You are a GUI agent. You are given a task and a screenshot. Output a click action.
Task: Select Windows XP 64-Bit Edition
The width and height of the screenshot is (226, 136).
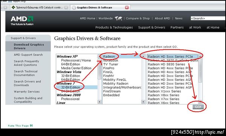pos(70,64)
